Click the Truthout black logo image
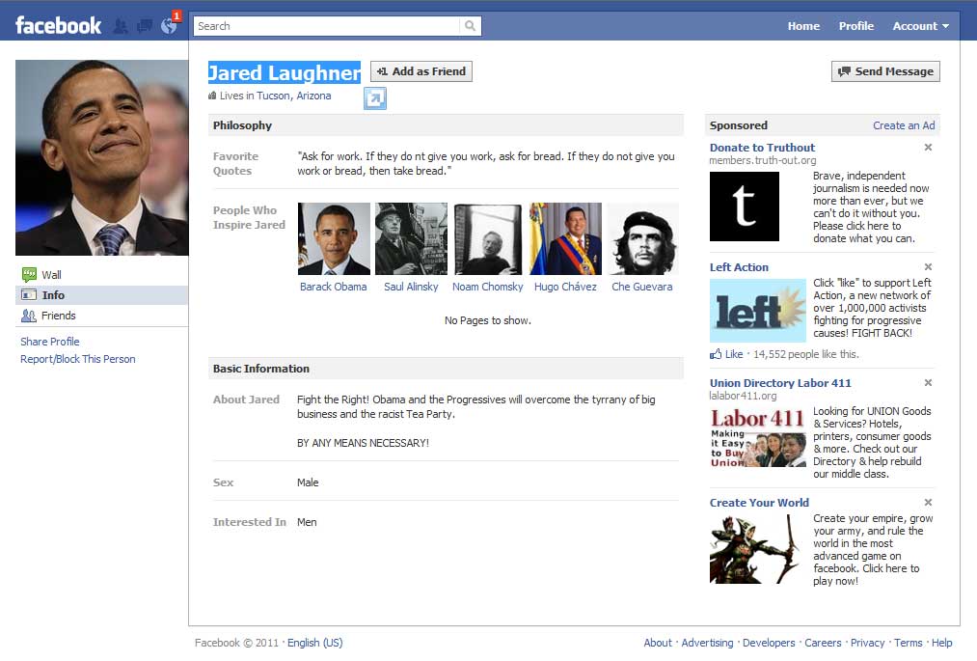 745,207
